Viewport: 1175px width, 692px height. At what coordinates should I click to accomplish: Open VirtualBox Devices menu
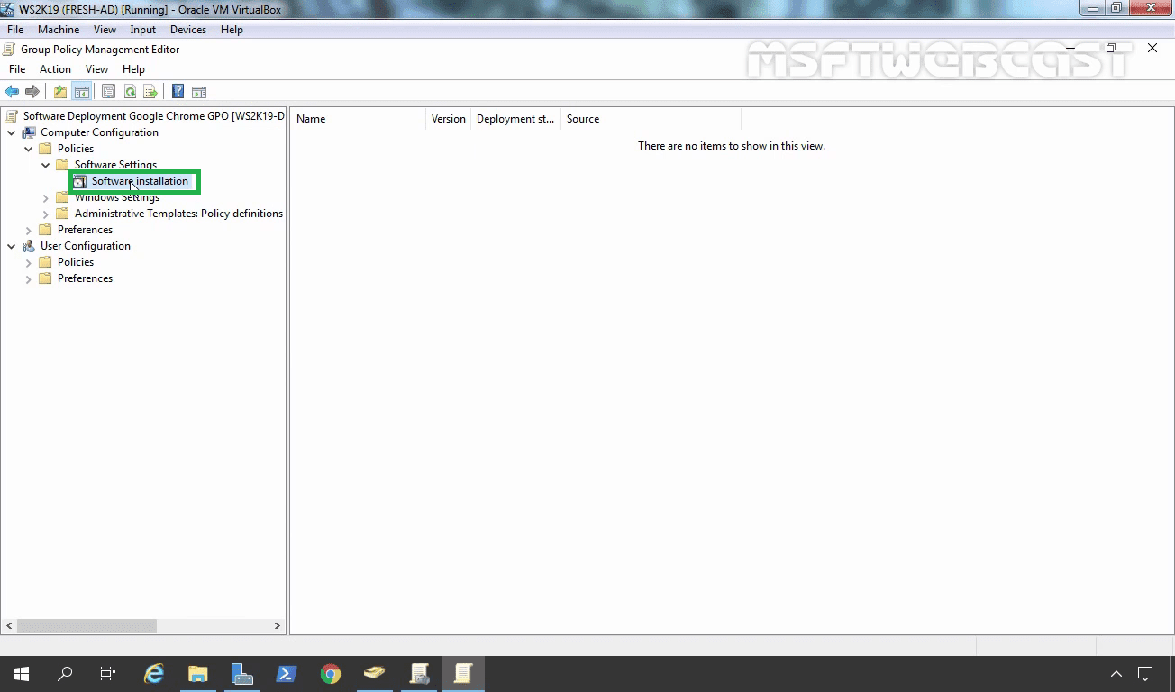coord(188,30)
